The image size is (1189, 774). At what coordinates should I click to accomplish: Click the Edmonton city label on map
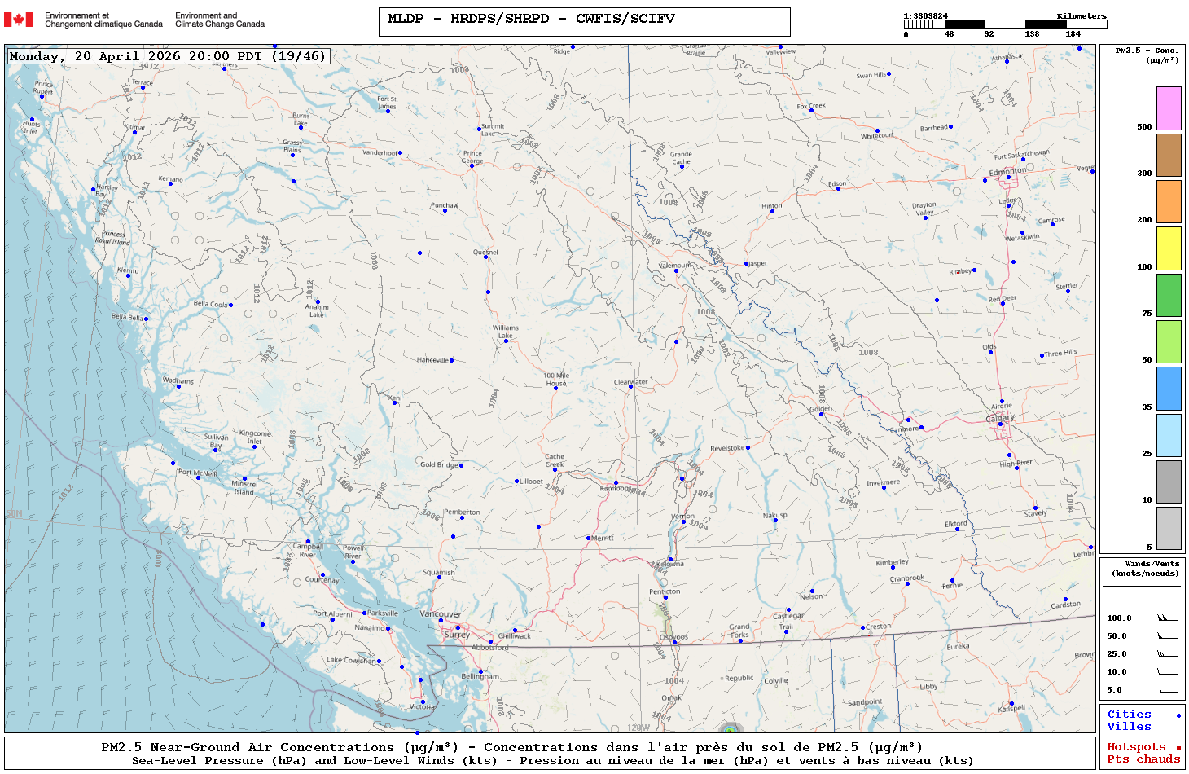point(1007,171)
